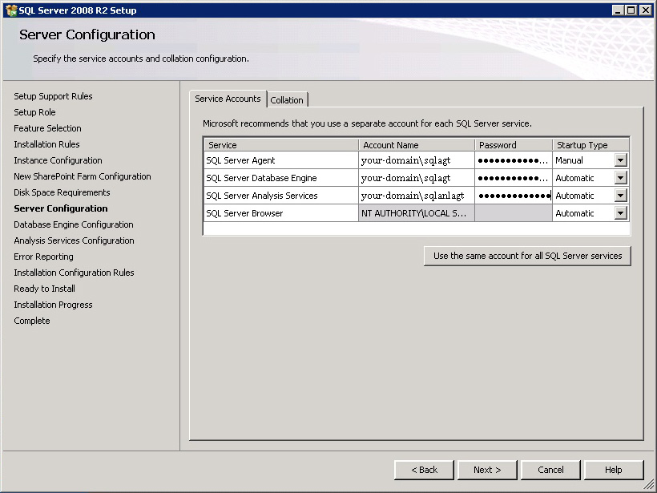The width and height of the screenshot is (657, 493).
Task: Edit the SQL Server Agent account name field
Action: tap(417, 160)
